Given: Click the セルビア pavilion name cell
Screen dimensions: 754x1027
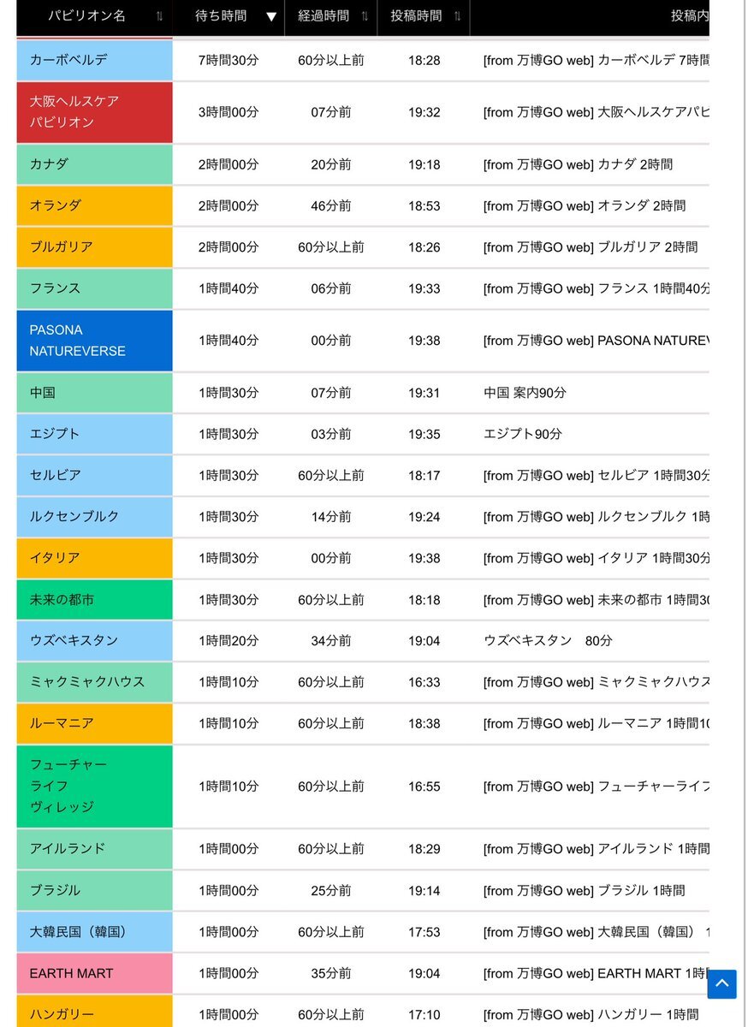Looking at the screenshot, I should [x=94, y=475].
